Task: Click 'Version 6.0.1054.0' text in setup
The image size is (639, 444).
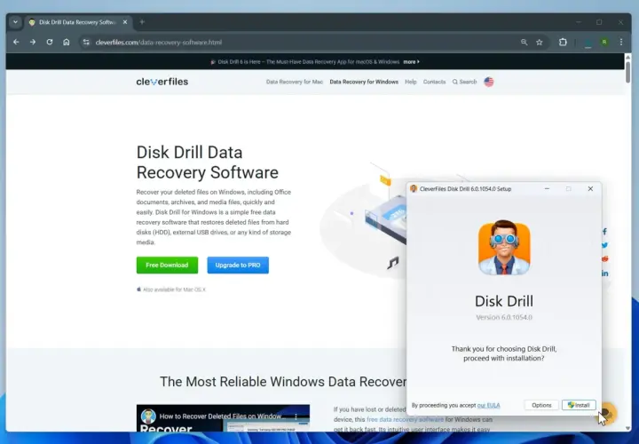Action: (x=504, y=317)
